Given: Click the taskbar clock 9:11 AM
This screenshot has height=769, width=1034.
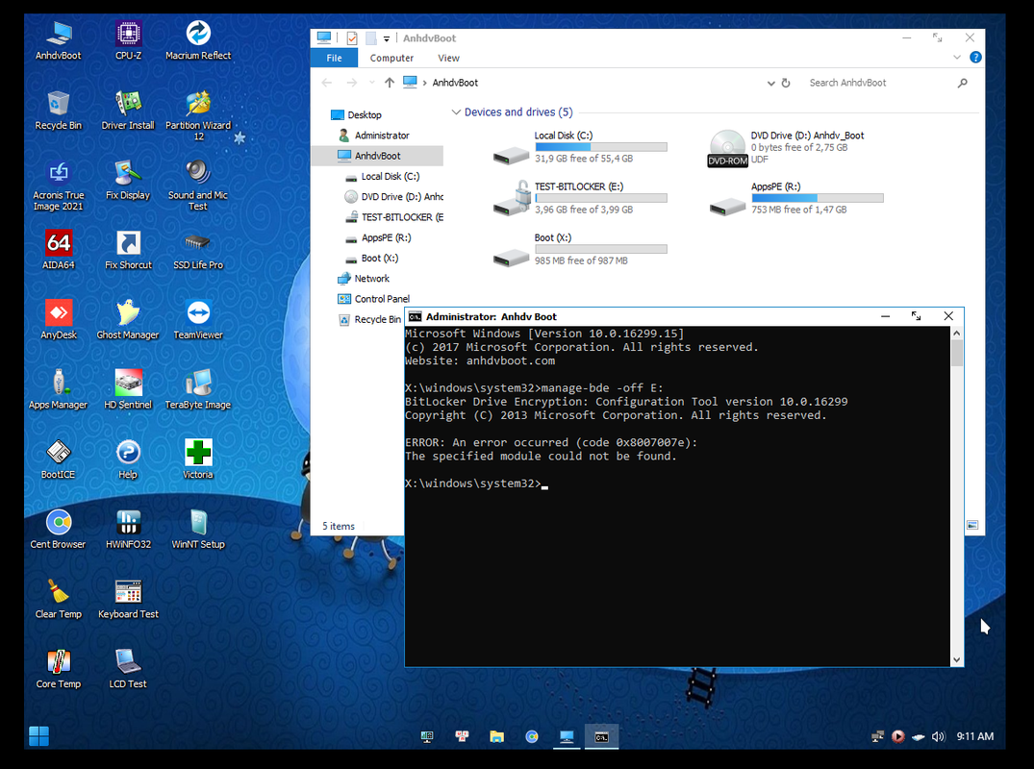Looking at the screenshot, I should pyautogui.click(x=975, y=736).
